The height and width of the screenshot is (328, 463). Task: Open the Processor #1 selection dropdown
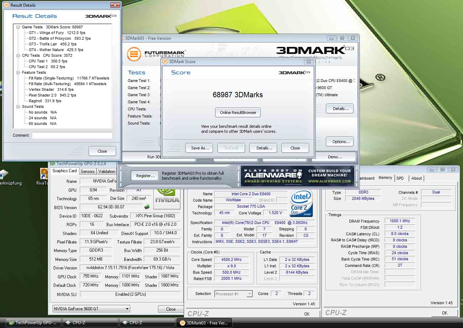point(233,294)
